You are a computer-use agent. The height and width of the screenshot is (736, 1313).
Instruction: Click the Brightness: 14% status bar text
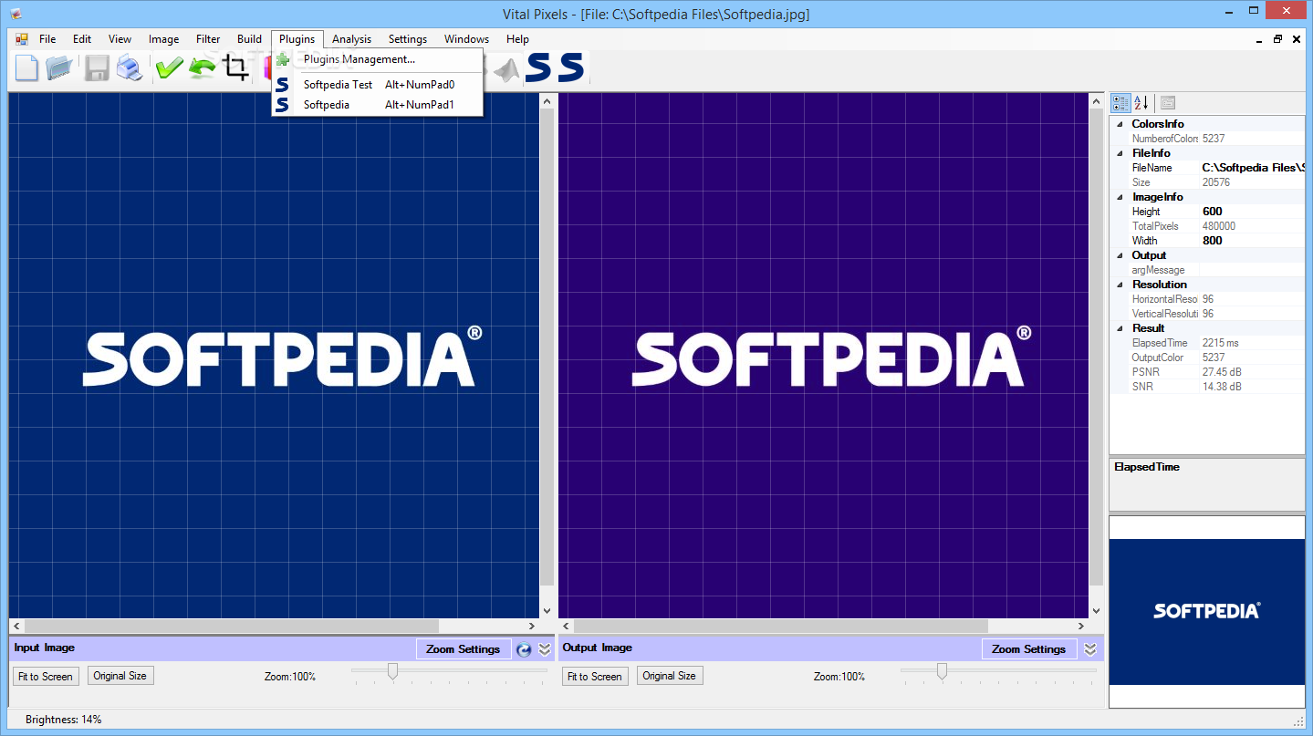click(x=64, y=720)
